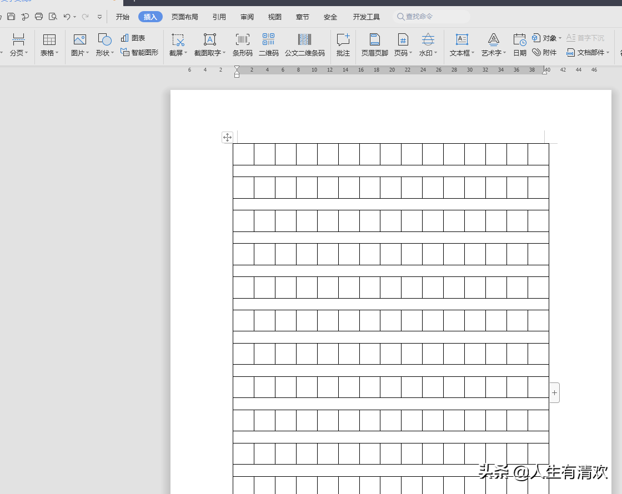Click 截图取字 OCR capture tool

[209, 44]
